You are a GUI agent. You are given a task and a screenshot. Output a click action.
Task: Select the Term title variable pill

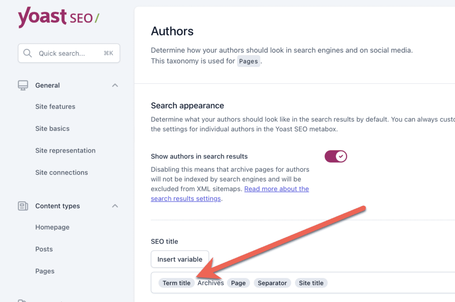pos(176,283)
